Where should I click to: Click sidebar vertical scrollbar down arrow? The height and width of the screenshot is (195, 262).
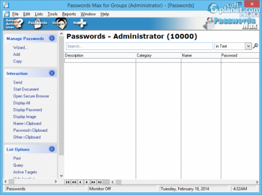61,176
